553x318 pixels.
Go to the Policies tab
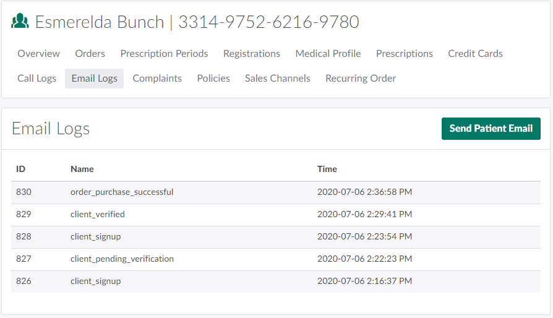(x=213, y=79)
